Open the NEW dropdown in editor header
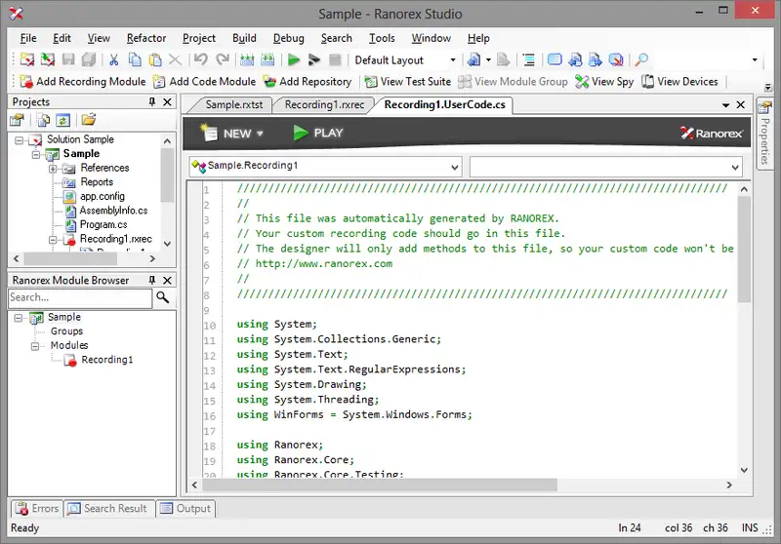The image size is (781, 544). pyautogui.click(x=260, y=134)
